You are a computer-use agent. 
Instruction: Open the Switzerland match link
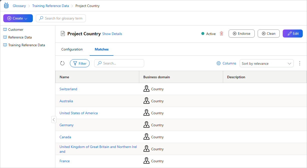pos(68,89)
